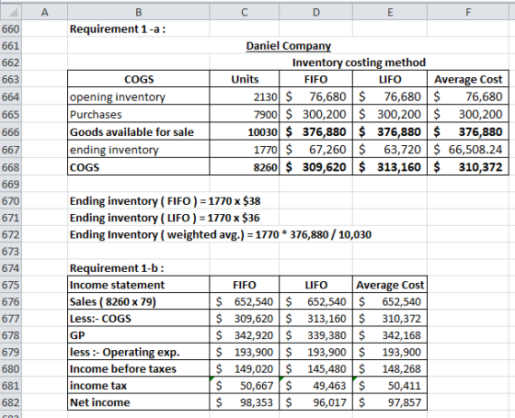The height and width of the screenshot is (418, 515).
Task: Click Purchases units value 7900
Action: tap(245, 114)
